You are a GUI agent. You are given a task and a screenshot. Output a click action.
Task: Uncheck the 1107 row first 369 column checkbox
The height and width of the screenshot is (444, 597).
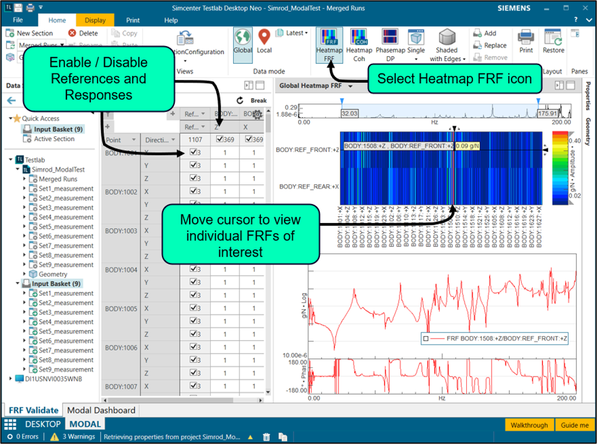click(x=219, y=140)
